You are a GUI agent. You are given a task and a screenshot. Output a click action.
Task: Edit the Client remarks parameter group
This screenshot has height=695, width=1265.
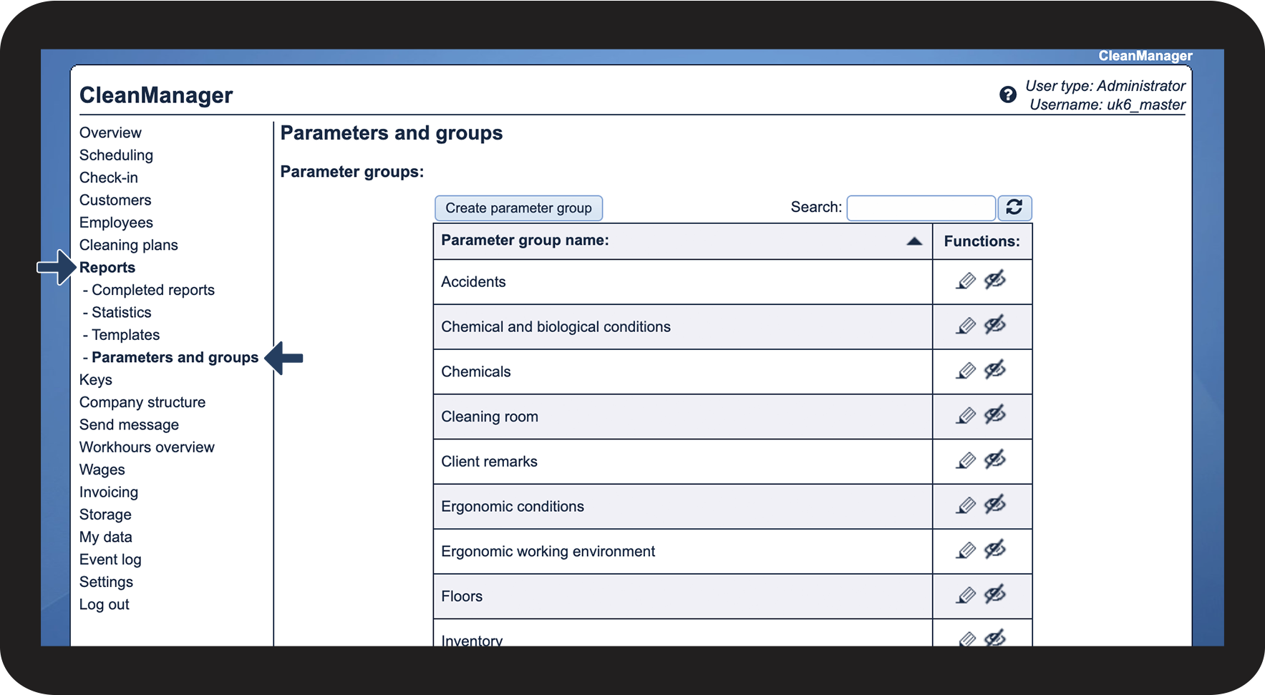966,461
